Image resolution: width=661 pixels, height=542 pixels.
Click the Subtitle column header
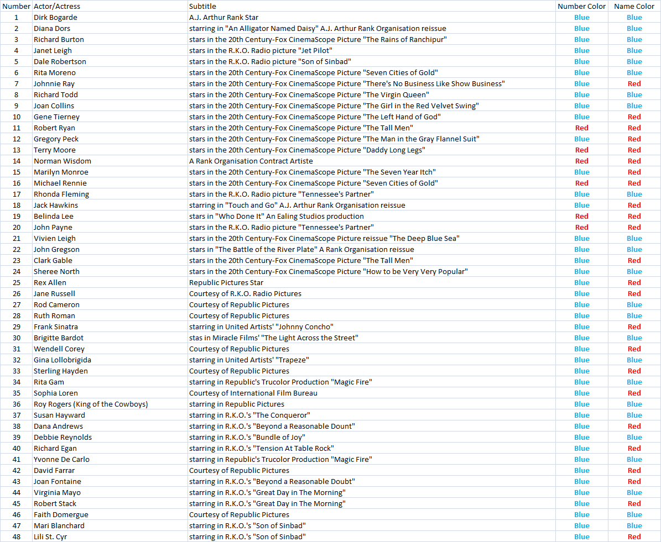pos(371,6)
